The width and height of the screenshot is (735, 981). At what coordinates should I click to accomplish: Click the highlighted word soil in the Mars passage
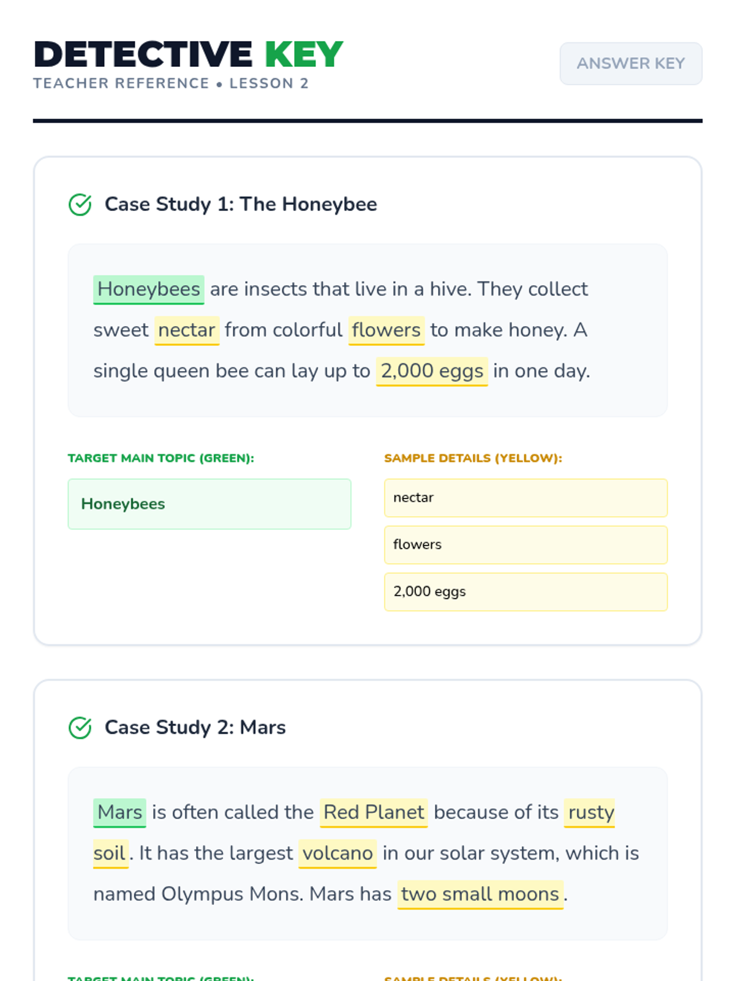(110, 853)
